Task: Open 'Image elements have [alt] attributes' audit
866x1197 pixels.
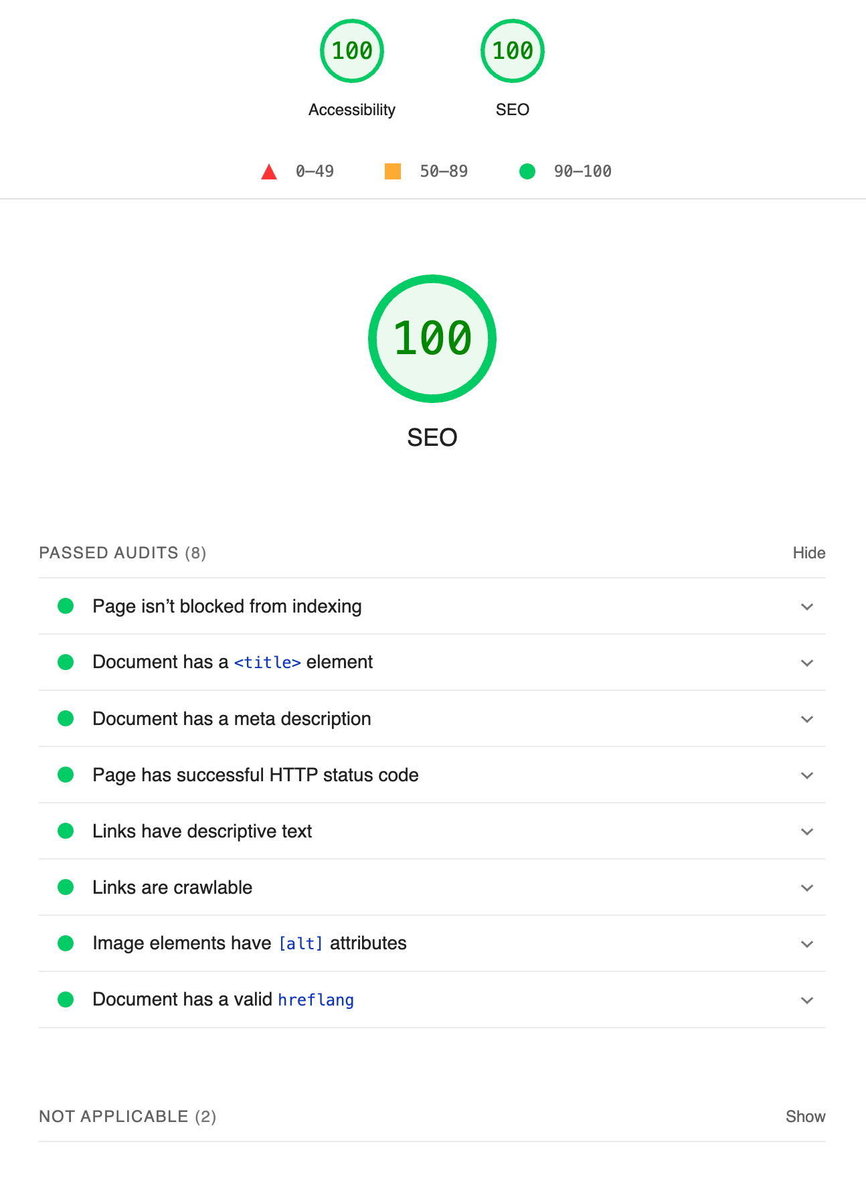Action: [250, 943]
